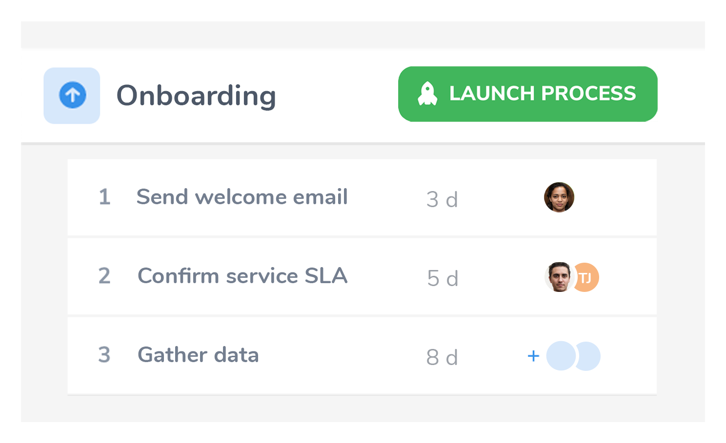Viewport: 726px width, 443px height.
Task: Open the Confirm service SLA step
Action: tap(362, 276)
